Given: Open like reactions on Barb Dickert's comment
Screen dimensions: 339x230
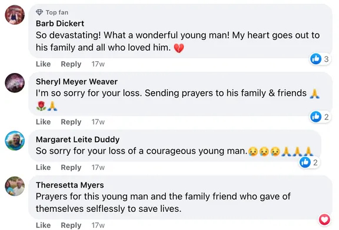Looking at the screenshot, I should [x=320, y=59].
